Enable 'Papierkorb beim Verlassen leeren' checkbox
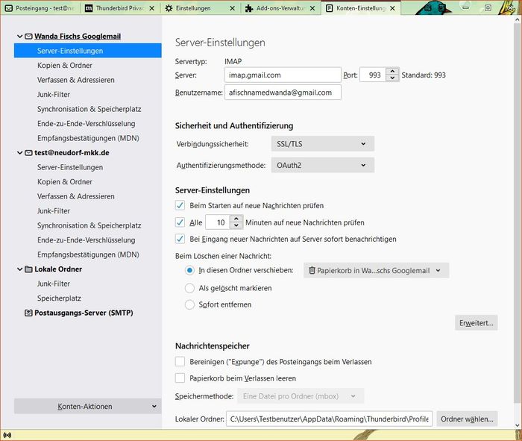522x441 pixels. (x=180, y=378)
